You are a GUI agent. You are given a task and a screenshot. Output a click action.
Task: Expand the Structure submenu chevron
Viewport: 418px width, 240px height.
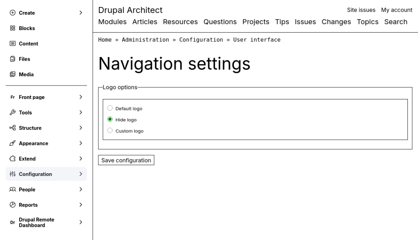[81, 128]
